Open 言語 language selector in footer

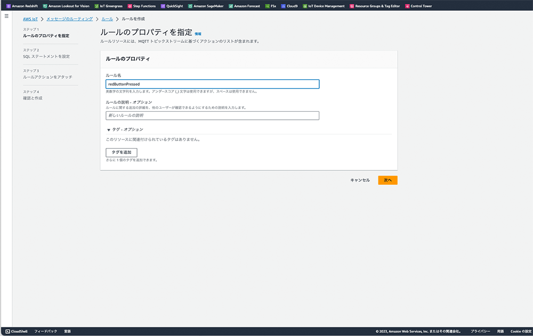[67, 331]
